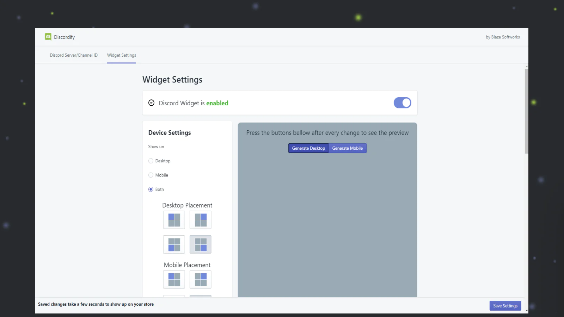
Task: Click the Save Settings button
Action: click(505, 306)
